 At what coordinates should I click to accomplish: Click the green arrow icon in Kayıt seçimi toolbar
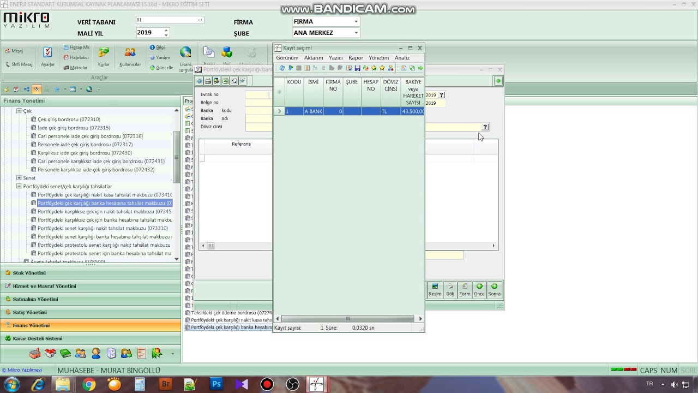pyautogui.click(x=420, y=68)
